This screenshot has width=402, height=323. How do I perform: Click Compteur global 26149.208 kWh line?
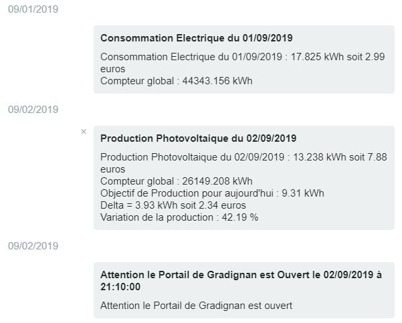[176, 181]
